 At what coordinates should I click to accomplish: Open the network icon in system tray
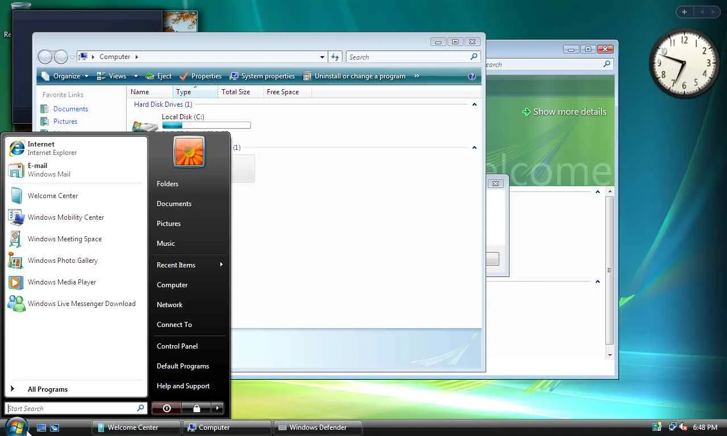pyautogui.click(x=672, y=427)
